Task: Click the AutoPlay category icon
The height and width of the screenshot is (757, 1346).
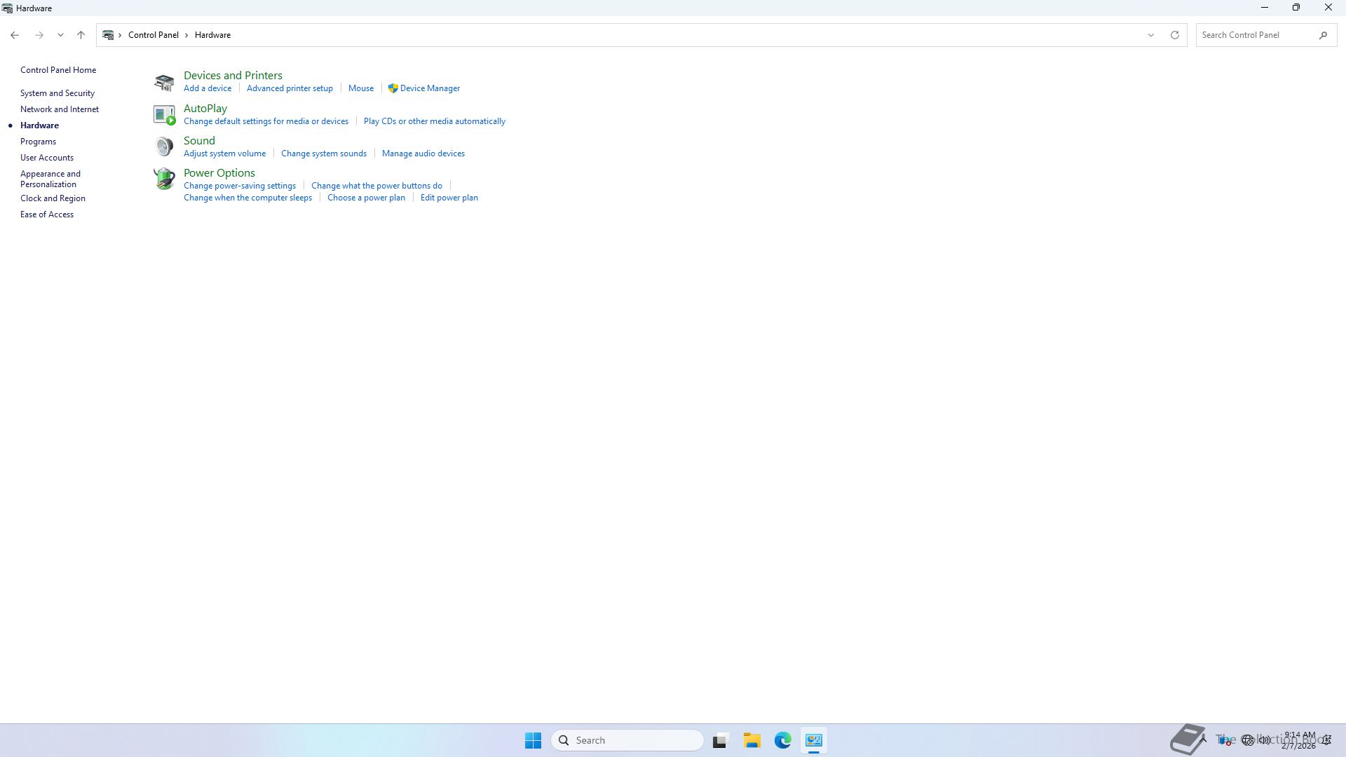Action: point(164,114)
